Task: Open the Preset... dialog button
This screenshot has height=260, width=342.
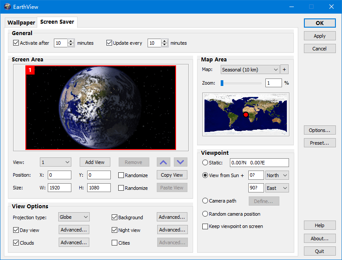Action: (x=319, y=142)
